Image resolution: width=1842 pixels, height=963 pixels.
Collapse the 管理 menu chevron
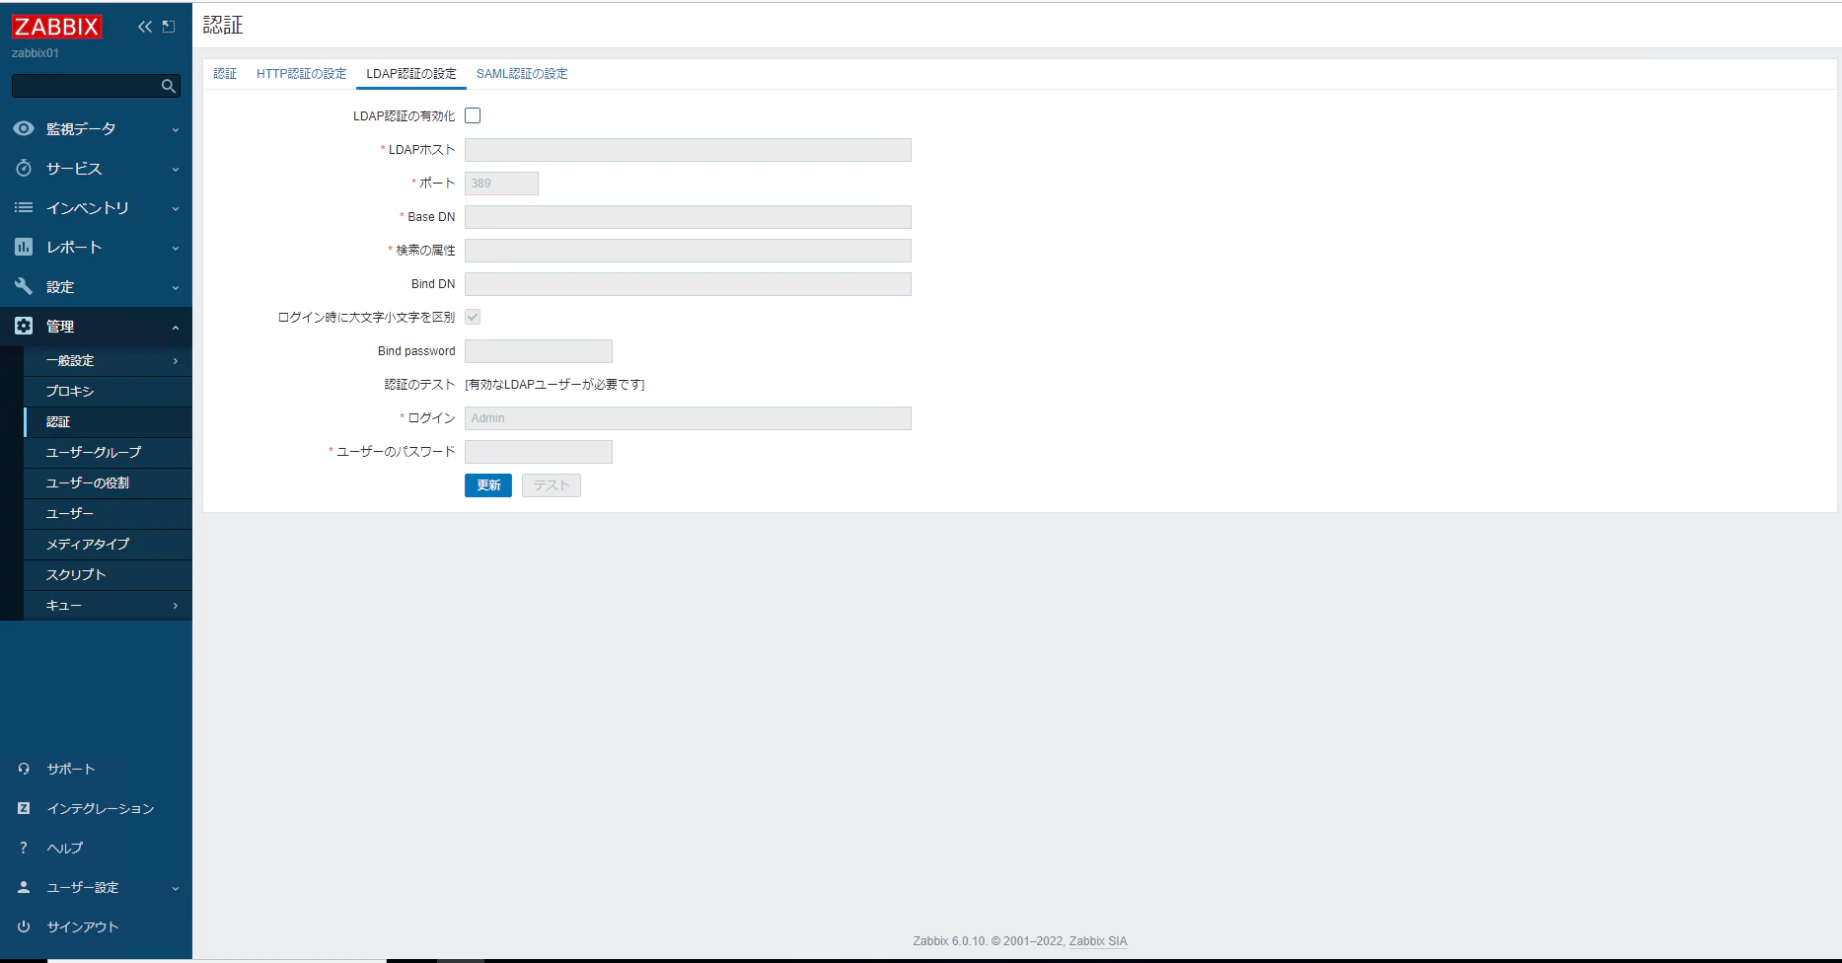176,327
